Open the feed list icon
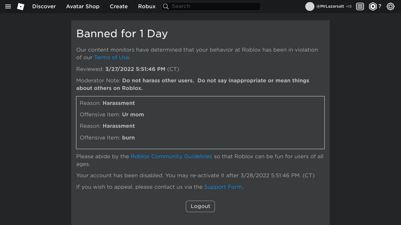The width and height of the screenshot is (401, 225). [x=360, y=7]
